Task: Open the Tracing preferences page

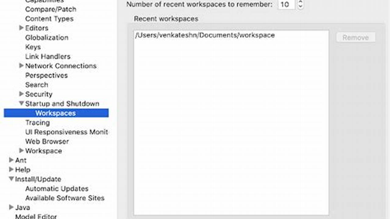Action: pos(38,123)
